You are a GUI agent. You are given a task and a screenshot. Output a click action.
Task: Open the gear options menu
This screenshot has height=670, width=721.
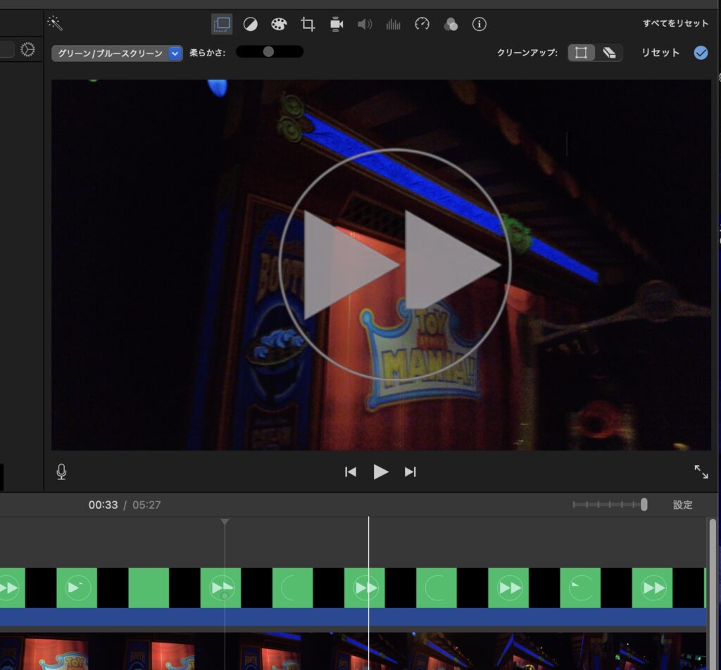click(x=27, y=50)
